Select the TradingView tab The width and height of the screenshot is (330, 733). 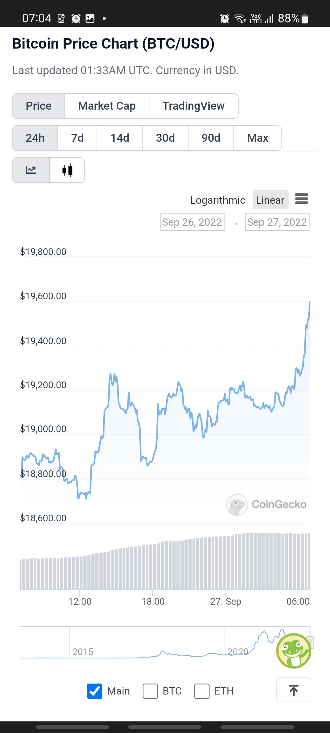click(x=193, y=106)
